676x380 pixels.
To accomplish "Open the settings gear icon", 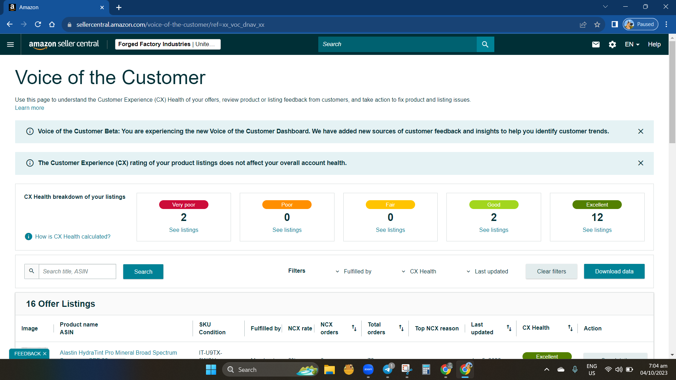I will pyautogui.click(x=613, y=44).
